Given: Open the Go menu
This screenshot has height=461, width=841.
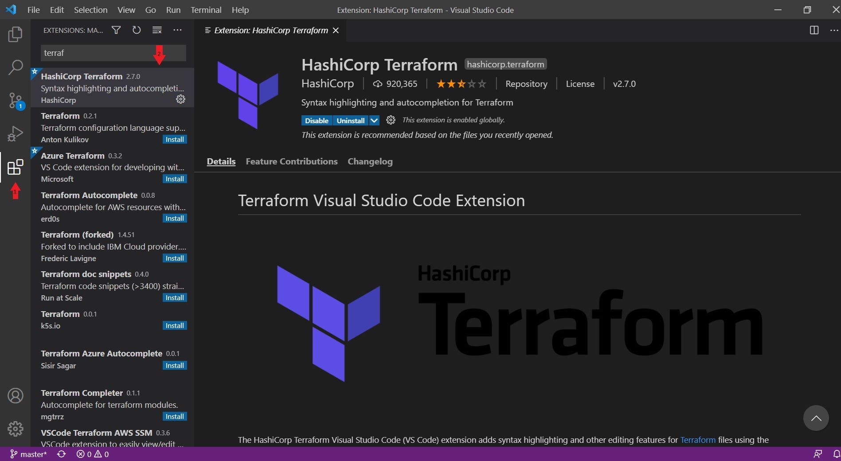Looking at the screenshot, I should (151, 10).
